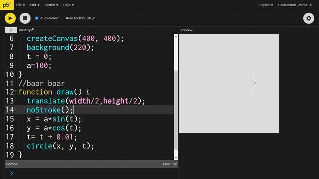
Task: Click the 't= t + 0.01;' line
Action: [52, 137]
